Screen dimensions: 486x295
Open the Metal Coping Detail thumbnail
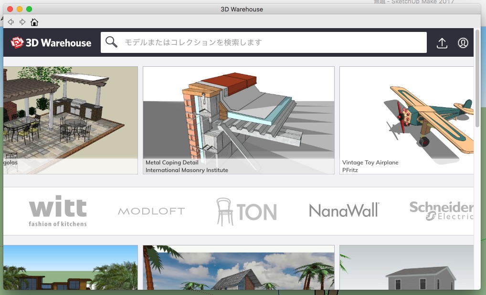click(239, 120)
